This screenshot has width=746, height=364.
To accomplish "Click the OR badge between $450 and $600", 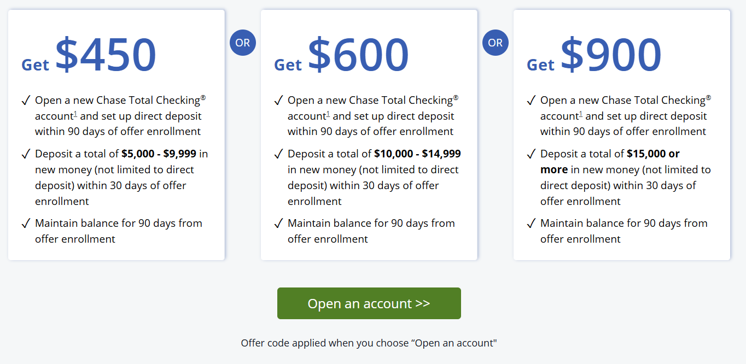I will coord(243,43).
